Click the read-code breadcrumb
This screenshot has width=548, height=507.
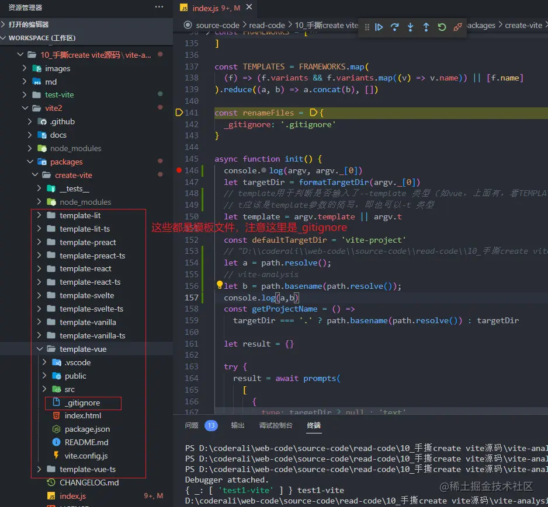point(266,25)
